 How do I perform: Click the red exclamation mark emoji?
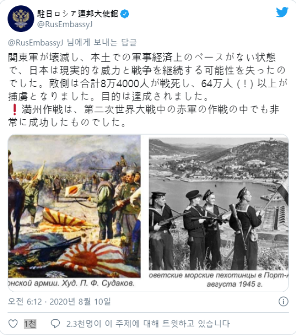click(x=14, y=109)
